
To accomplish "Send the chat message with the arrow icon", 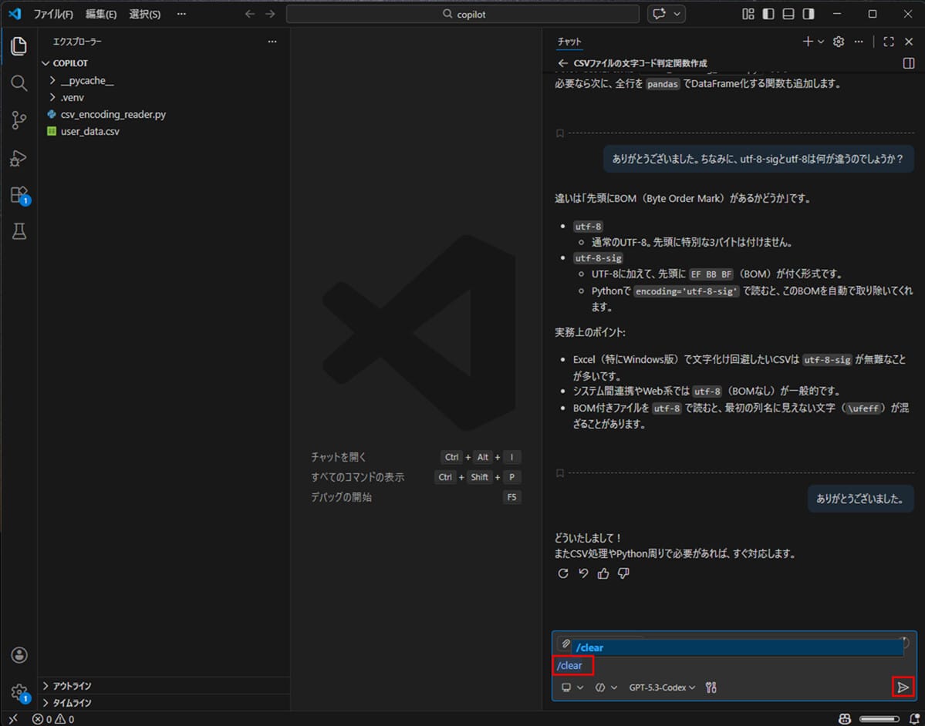I will pyautogui.click(x=903, y=686).
